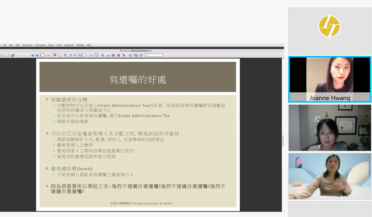
Task: Select Joanne Hwang's video tile
Action: click(330, 79)
